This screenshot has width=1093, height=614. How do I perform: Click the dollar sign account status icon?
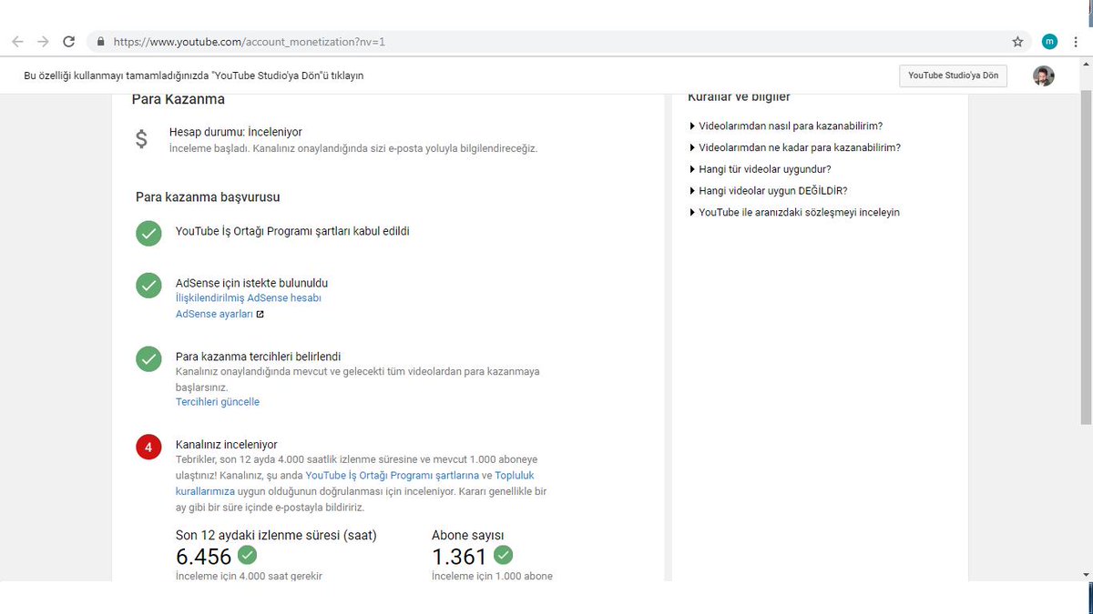coord(141,139)
